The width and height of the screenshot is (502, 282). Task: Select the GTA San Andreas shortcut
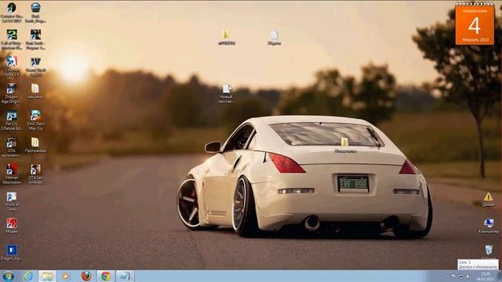tap(35, 174)
